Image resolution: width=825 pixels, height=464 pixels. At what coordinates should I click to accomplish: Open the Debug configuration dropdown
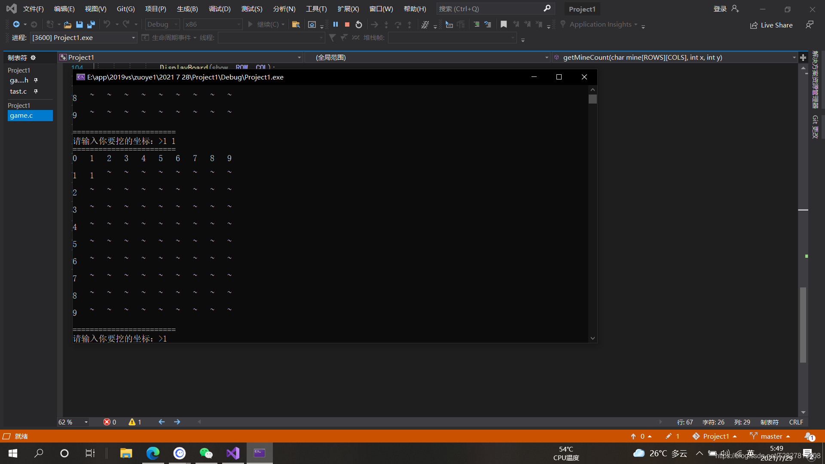coord(162,24)
